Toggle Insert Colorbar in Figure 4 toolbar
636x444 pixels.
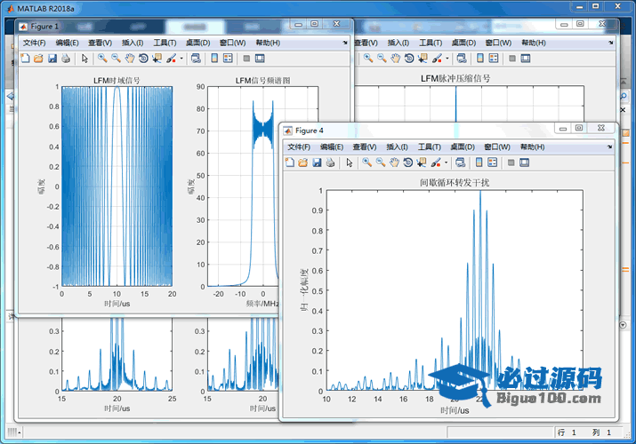479,163
